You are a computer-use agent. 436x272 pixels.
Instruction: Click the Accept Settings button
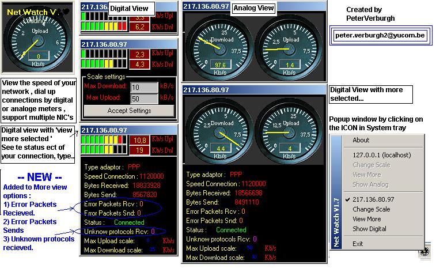tap(129, 111)
